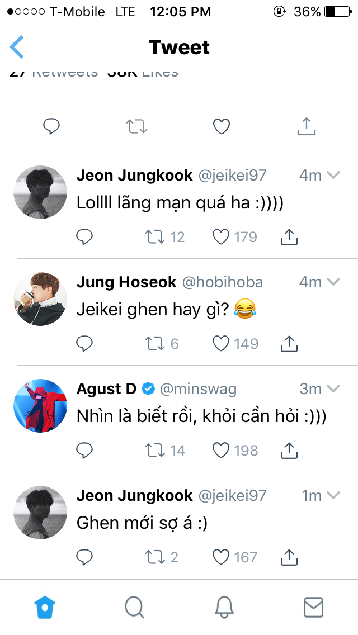Open the Search tab
358x635 pixels.
coord(134,607)
